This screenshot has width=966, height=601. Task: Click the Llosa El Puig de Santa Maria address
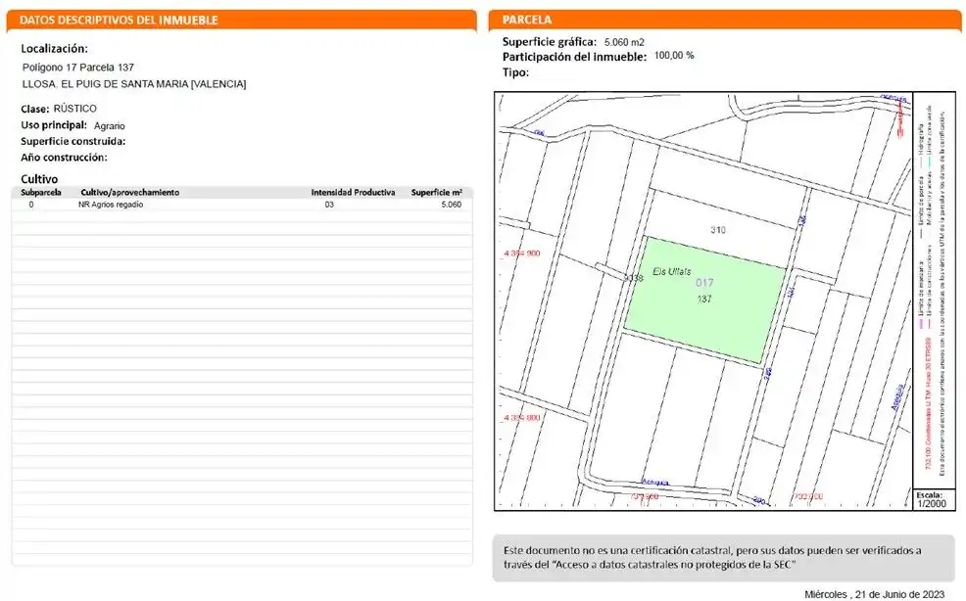(133, 84)
